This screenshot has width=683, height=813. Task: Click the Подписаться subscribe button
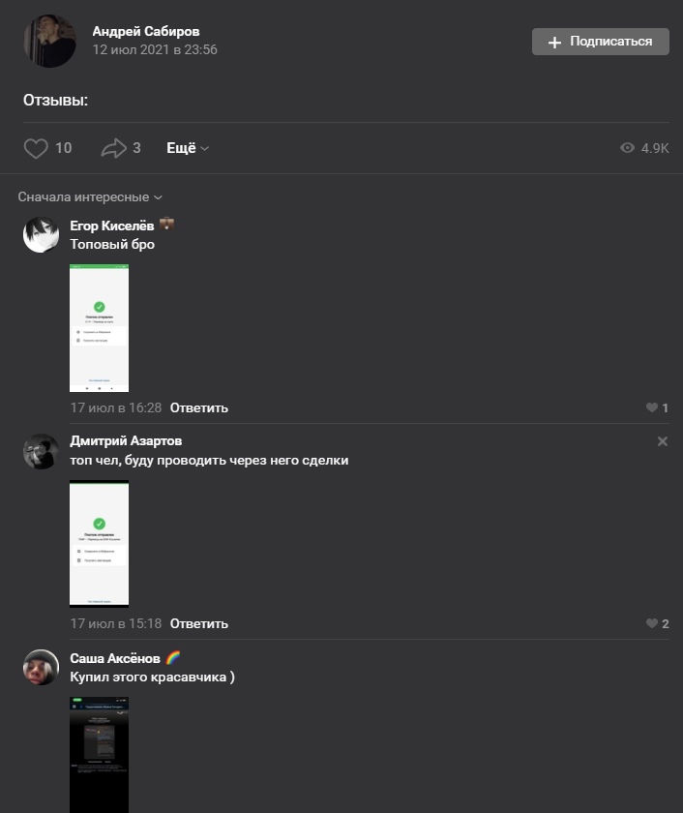[x=601, y=42]
